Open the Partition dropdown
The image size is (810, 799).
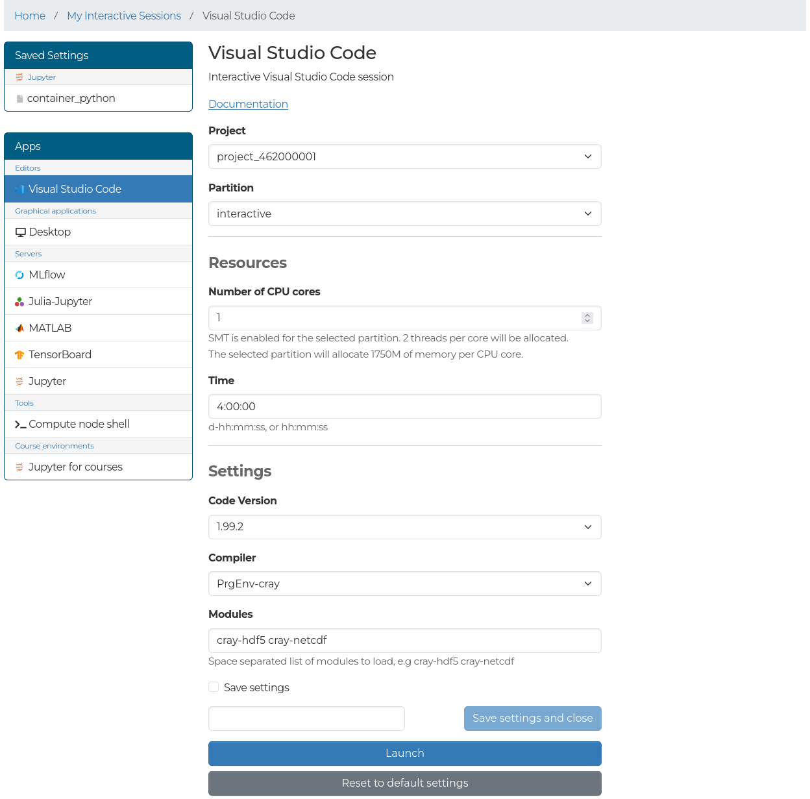tap(404, 214)
